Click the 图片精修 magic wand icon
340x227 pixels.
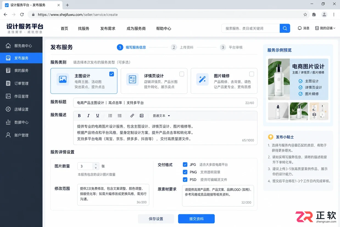(202, 79)
